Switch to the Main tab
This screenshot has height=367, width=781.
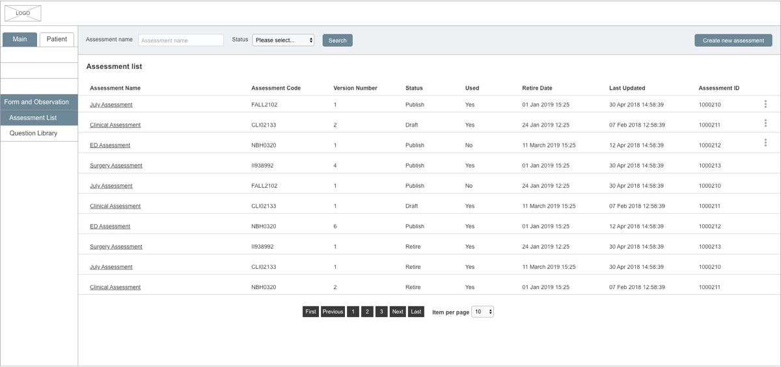pyautogui.click(x=20, y=39)
